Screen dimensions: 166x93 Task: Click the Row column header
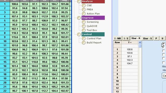117,42
